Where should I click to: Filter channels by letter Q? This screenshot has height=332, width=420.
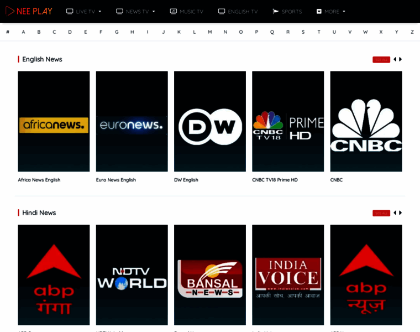272,32
